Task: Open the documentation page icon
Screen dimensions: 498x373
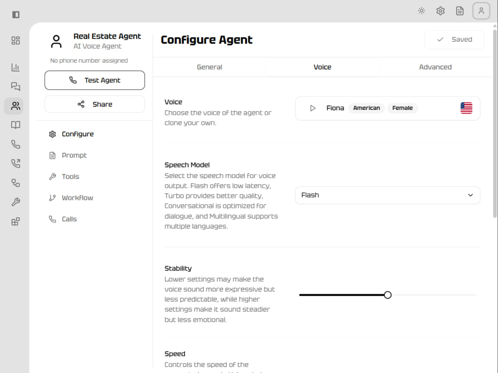Action: coord(460,11)
